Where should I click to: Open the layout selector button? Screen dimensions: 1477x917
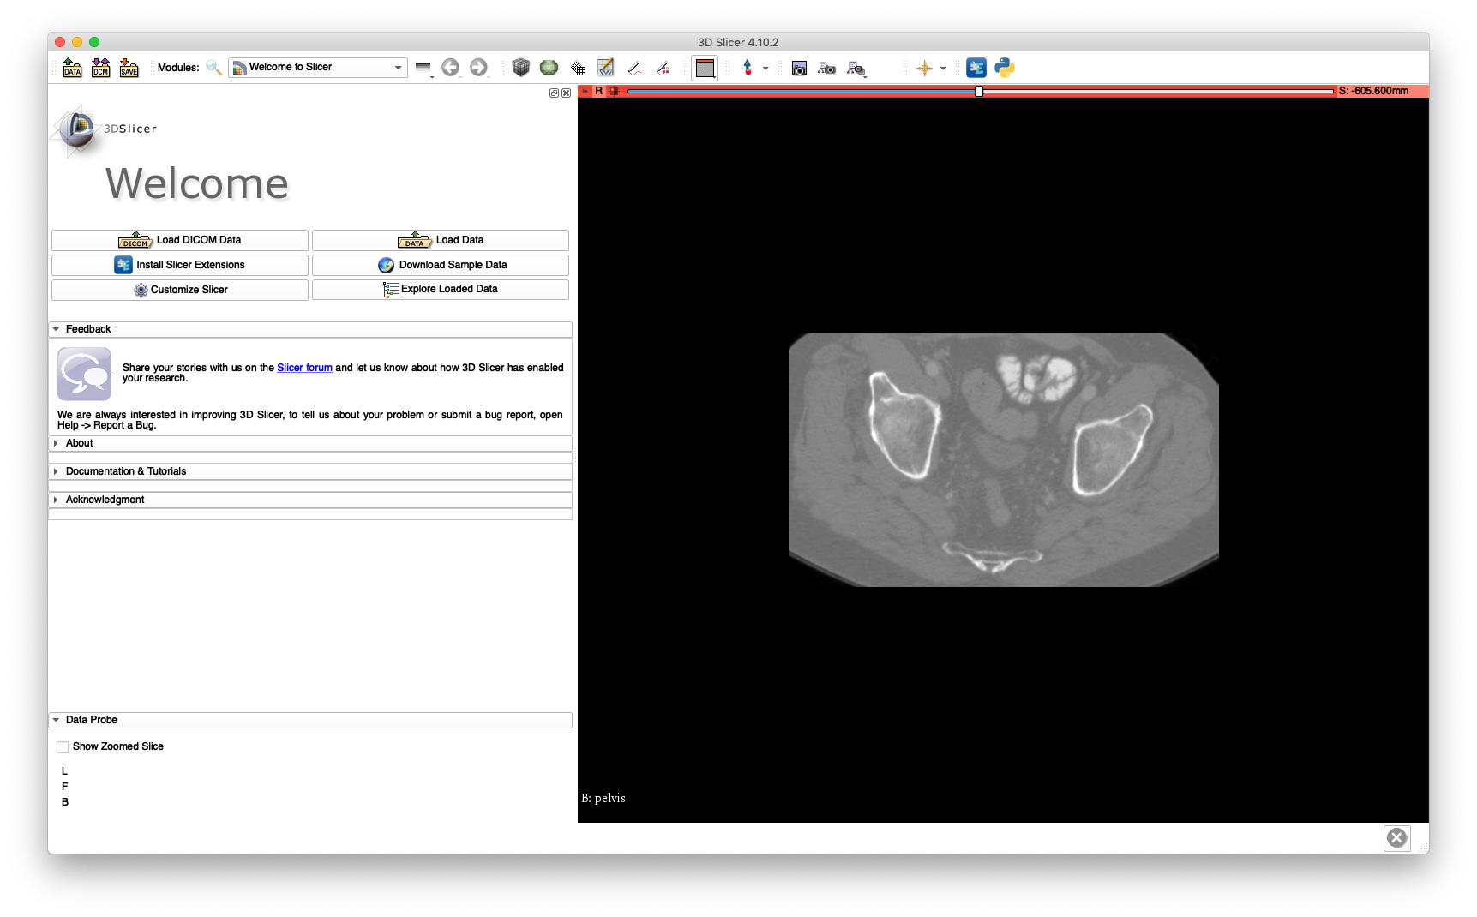(x=705, y=69)
